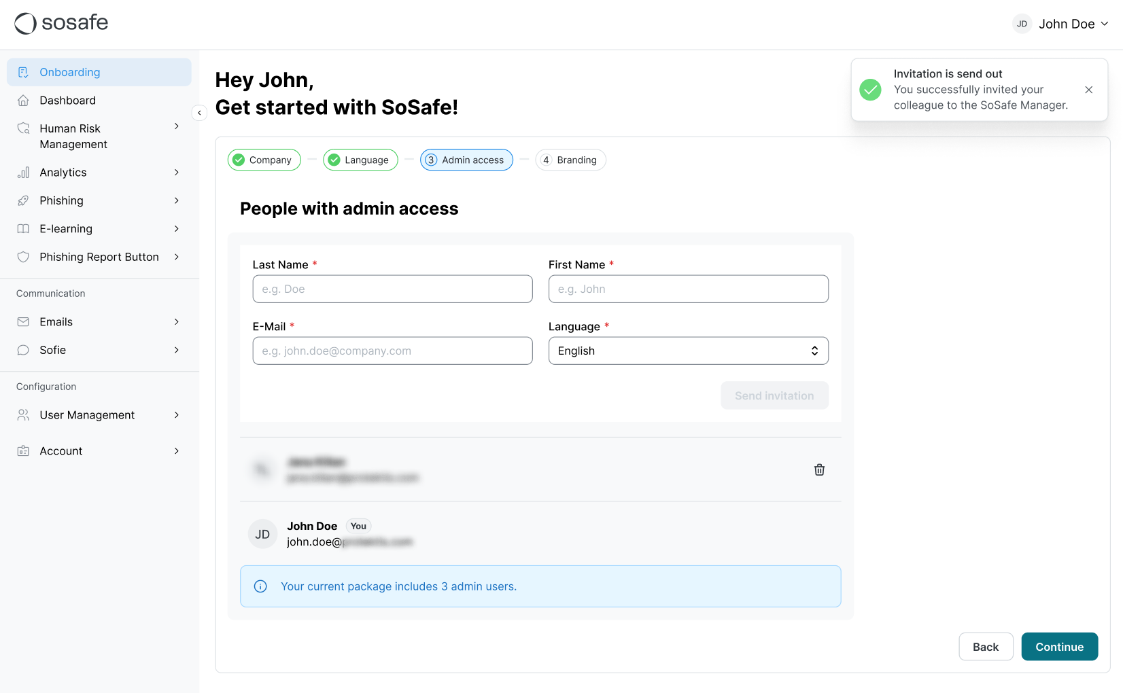Expand the Phishing menu section
The height and width of the screenshot is (693, 1123).
click(177, 200)
